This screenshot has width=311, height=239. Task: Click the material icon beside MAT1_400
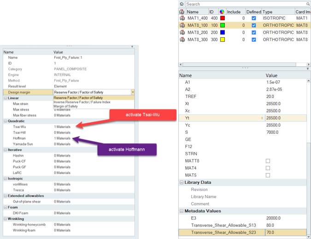[x=182, y=18]
